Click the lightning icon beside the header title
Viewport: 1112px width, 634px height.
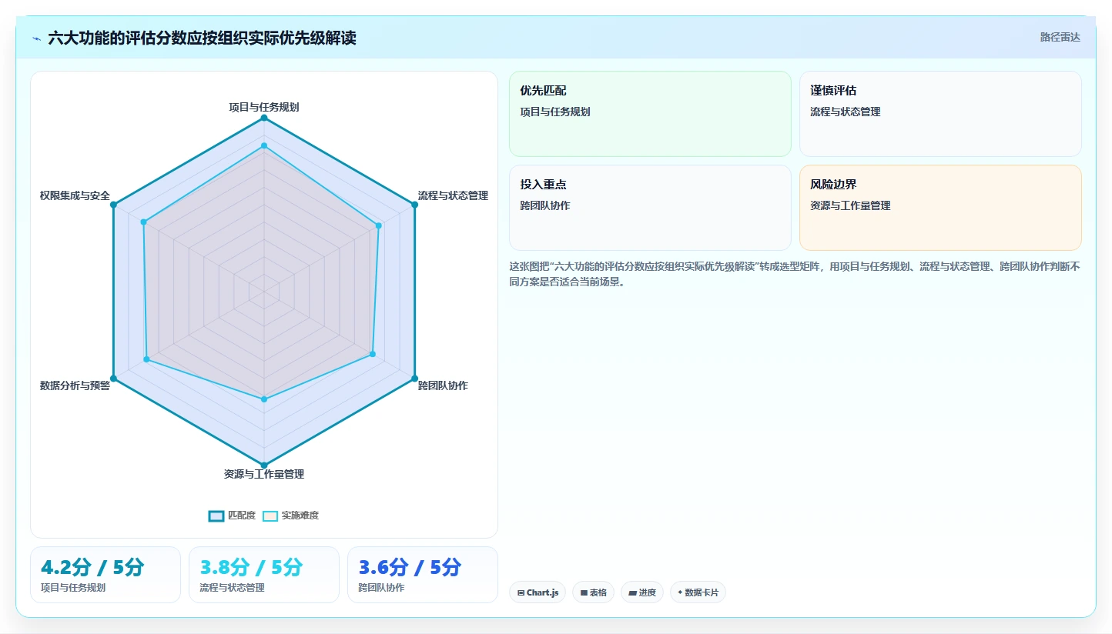[37, 38]
